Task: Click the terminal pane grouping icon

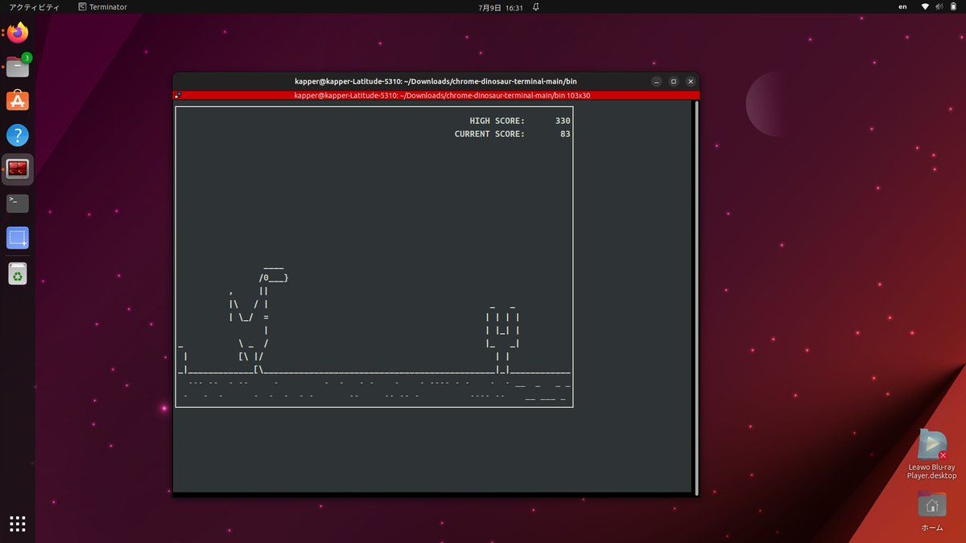Action: [178, 95]
